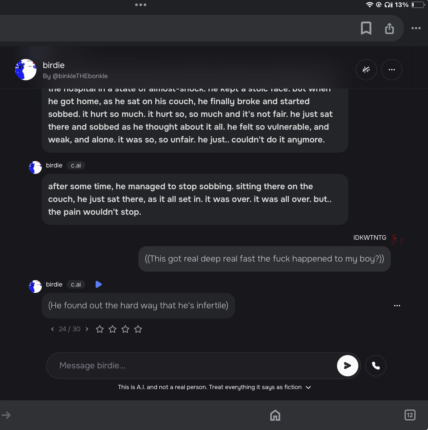This screenshot has width=428, height=430.
Task: Open the 12 tabs switcher
Action: pyautogui.click(x=410, y=415)
